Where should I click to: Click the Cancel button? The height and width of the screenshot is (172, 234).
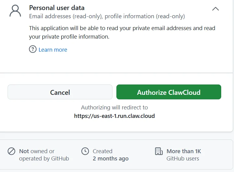coord(60,92)
